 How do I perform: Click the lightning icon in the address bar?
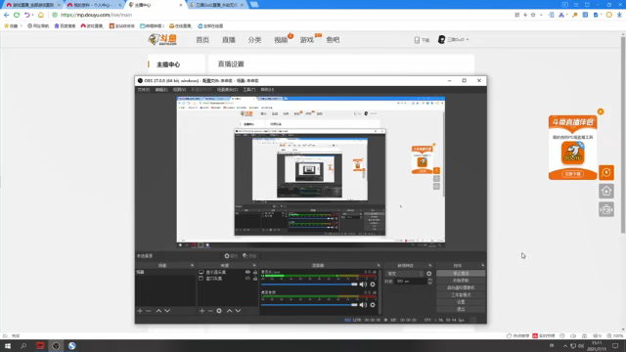coord(525,15)
